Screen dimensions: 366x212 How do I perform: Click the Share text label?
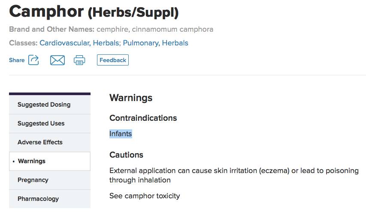coord(17,60)
